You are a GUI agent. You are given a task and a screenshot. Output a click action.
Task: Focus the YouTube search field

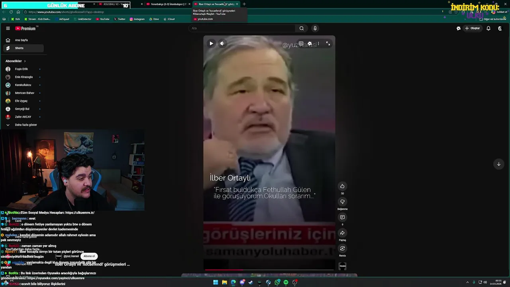click(242, 28)
